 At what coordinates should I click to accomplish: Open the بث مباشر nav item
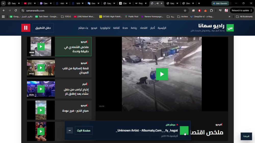click(83, 28)
